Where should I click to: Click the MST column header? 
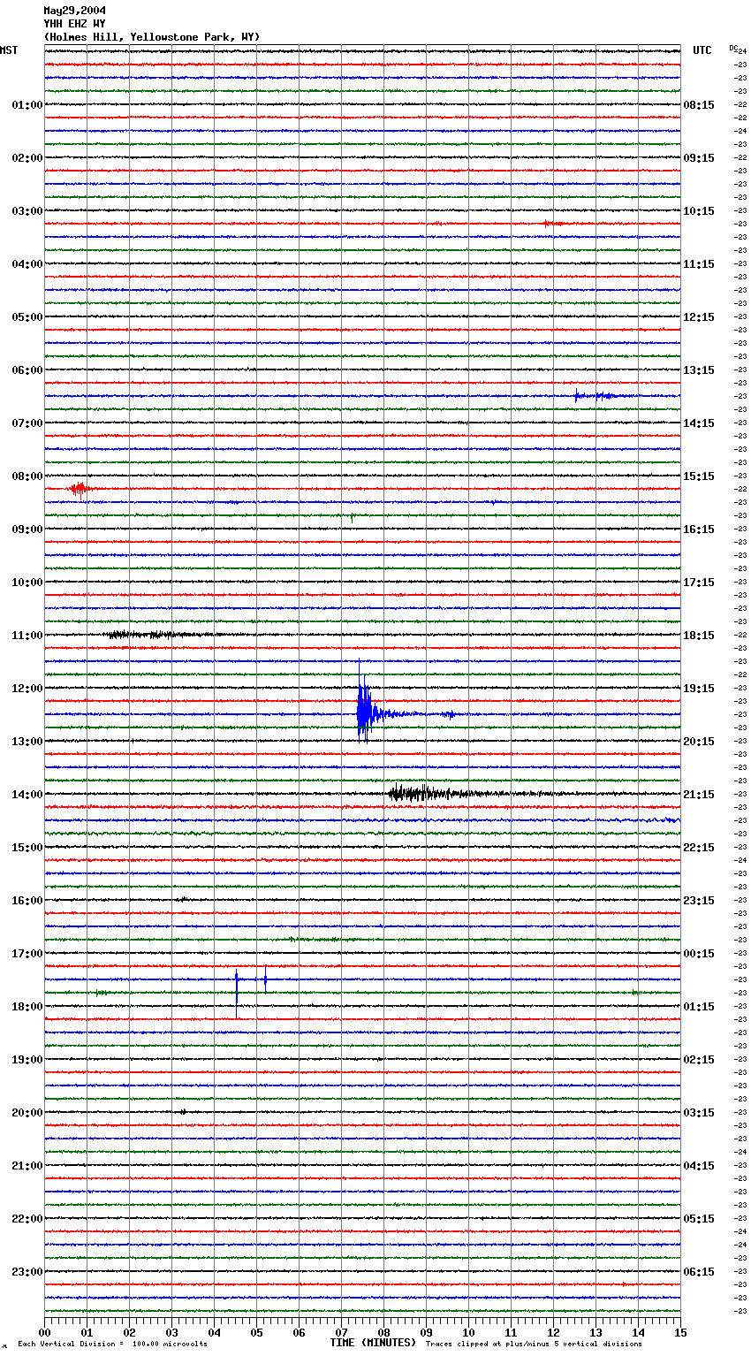coord(9,50)
